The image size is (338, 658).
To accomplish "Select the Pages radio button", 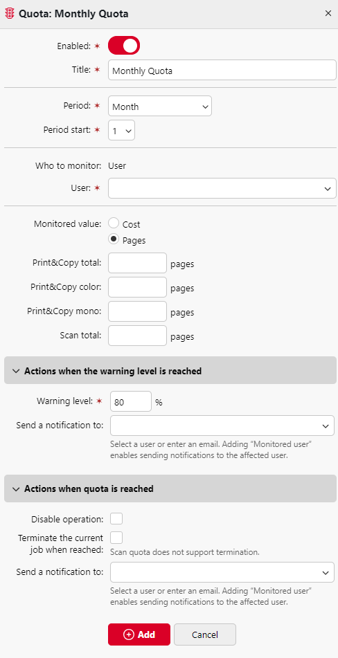I will (x=114, y=239).
